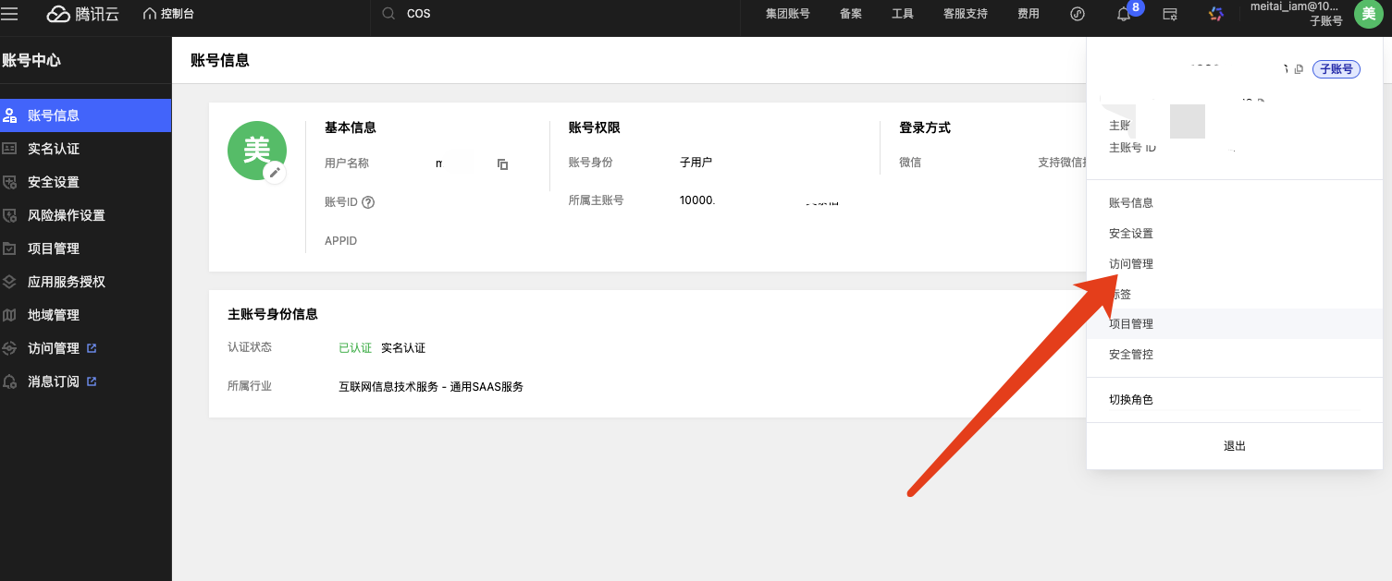Screen dimensions: 1392x581
Task: Expand the 费用 billing menu
Action: pos(1028,14)
